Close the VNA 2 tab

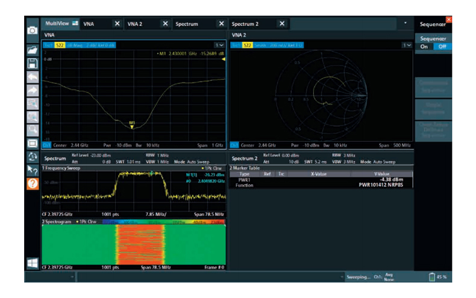(x=165, y=23)
